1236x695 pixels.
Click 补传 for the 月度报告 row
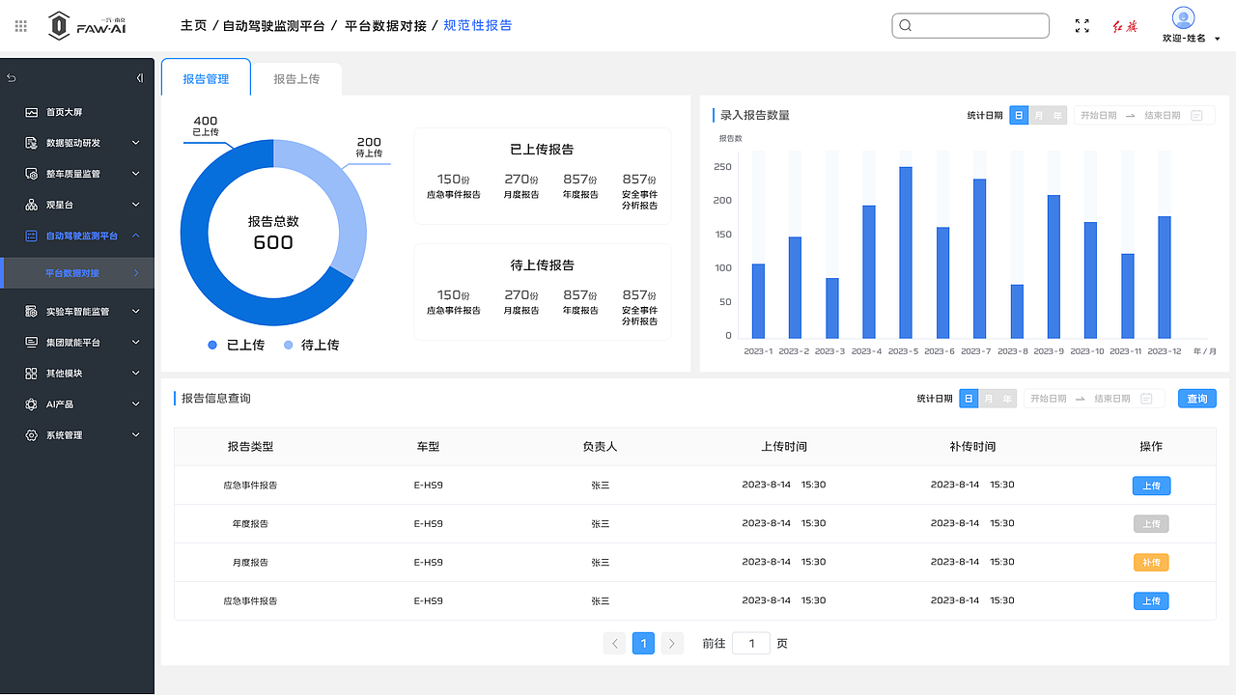(x=1151, y=562)
